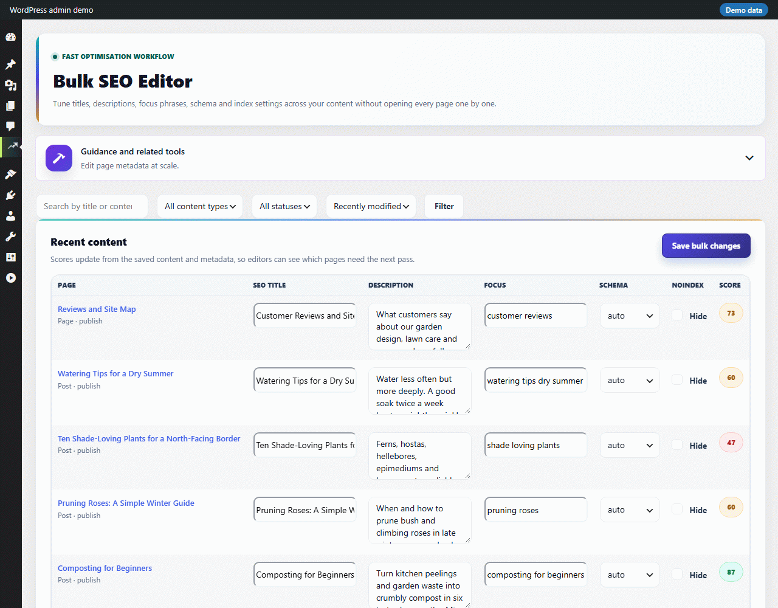
Task: Open schema dropdown for Composting for Beginners
Action: (630, 575)
